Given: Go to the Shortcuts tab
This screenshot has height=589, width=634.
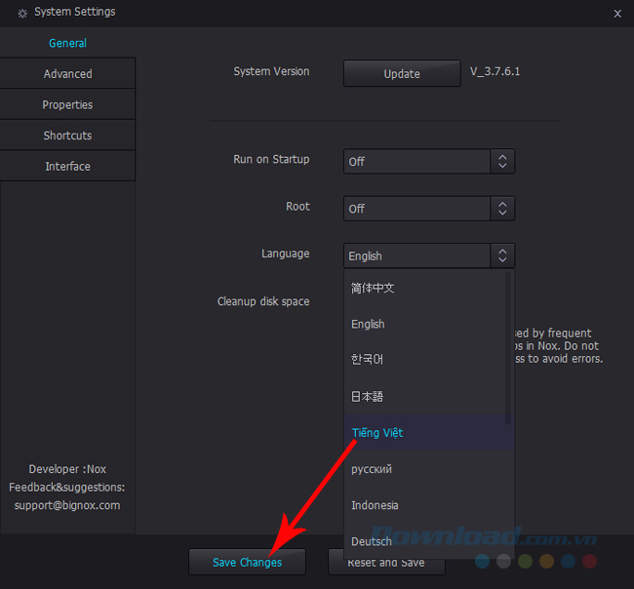Looking at the screenshot, I should coord(67,135).
